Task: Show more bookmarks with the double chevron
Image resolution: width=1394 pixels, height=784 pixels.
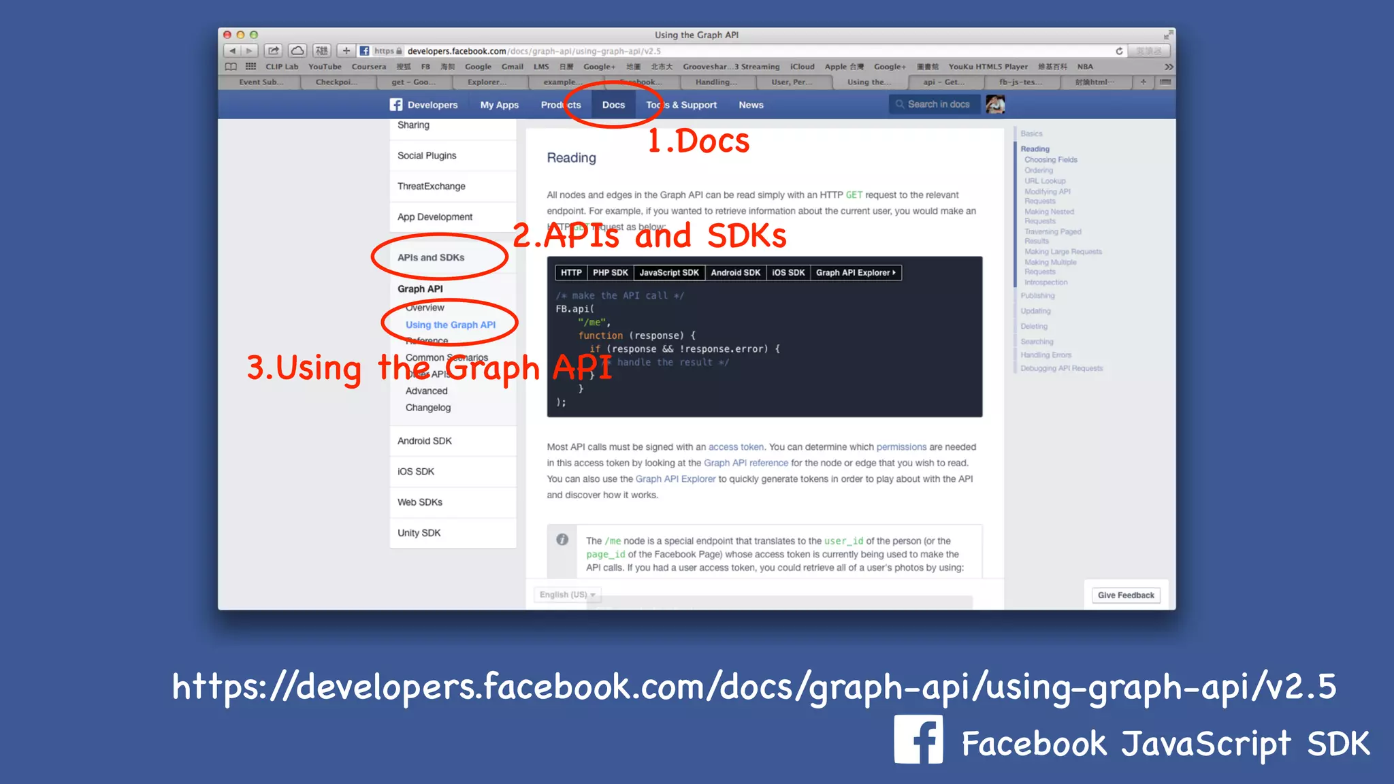Action: click(x=1169, y=67)
